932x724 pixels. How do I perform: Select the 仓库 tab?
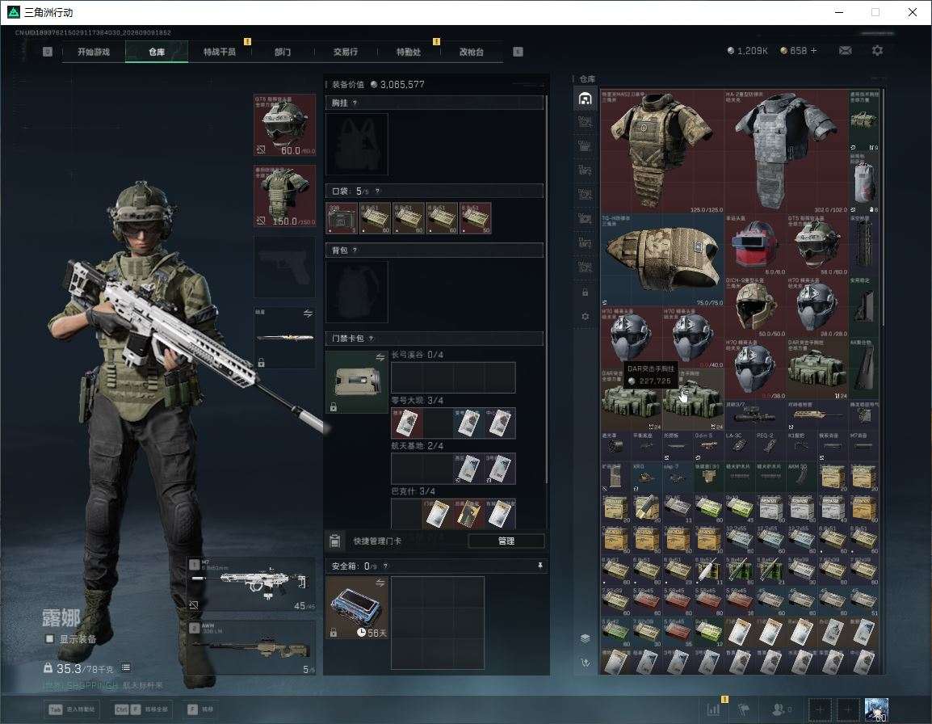[x=157, y=52]
